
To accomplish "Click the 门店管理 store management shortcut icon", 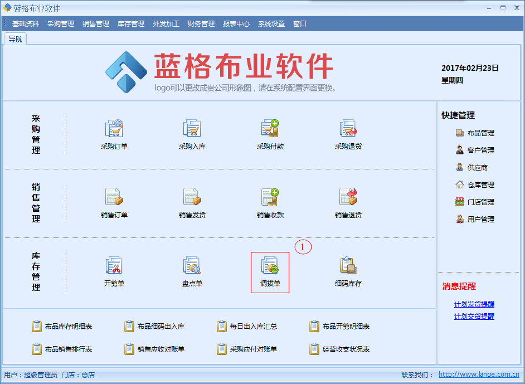I will 460,202.
